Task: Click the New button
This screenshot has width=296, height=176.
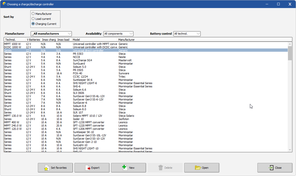Action: (129, 168)
